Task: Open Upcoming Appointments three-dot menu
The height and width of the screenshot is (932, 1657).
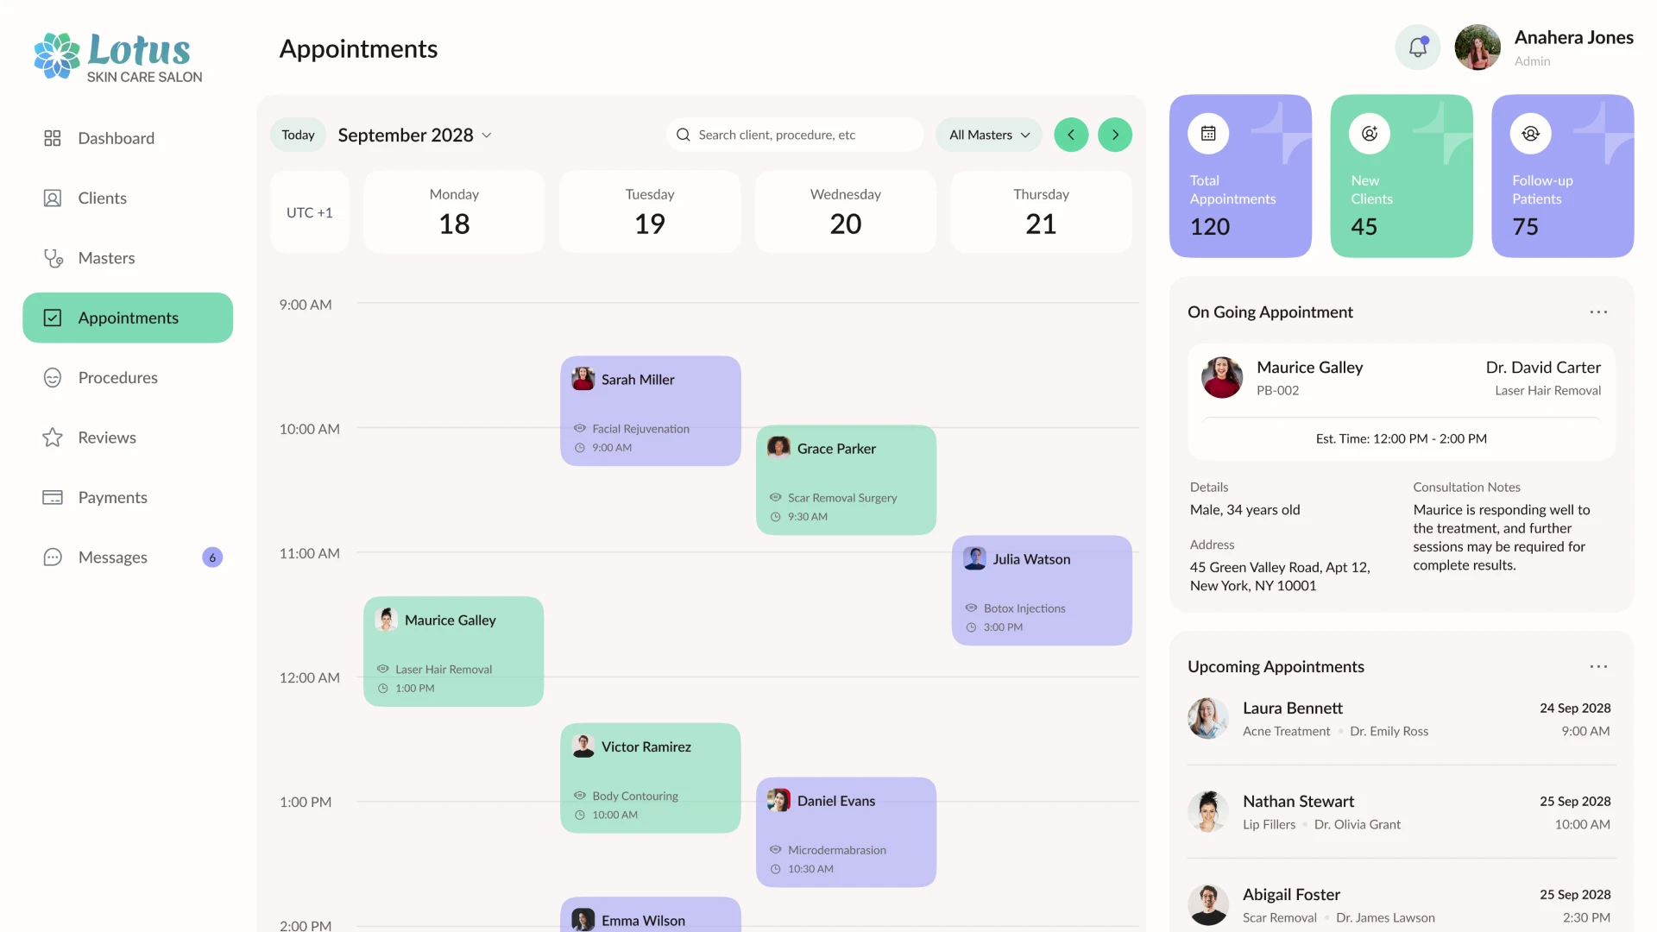Action: tap(1598, 667)
